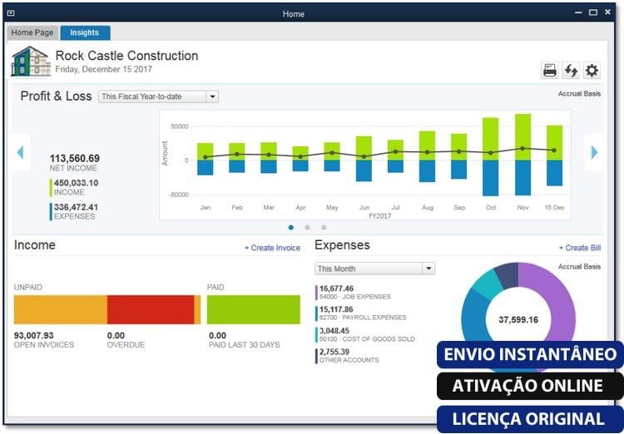624x434 pixels.
Task: Click the 93,007.93 open invoices amount
Action: [x=34, y=335]
